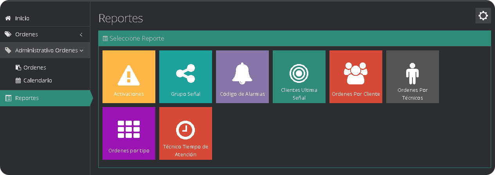Screen dimensions: 495x175
Task: Open the Grupo Señal share icon tile
Action: [185, 77]
